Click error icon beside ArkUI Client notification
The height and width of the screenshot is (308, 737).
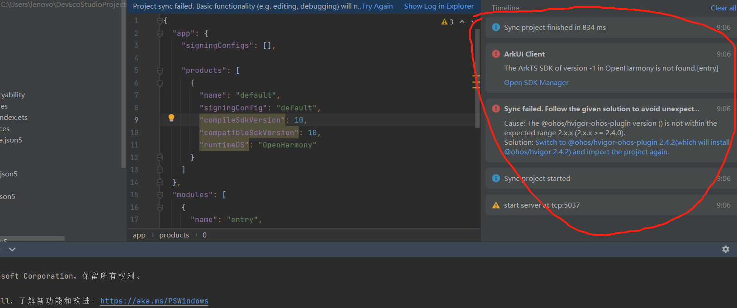(x=496, y=54)
